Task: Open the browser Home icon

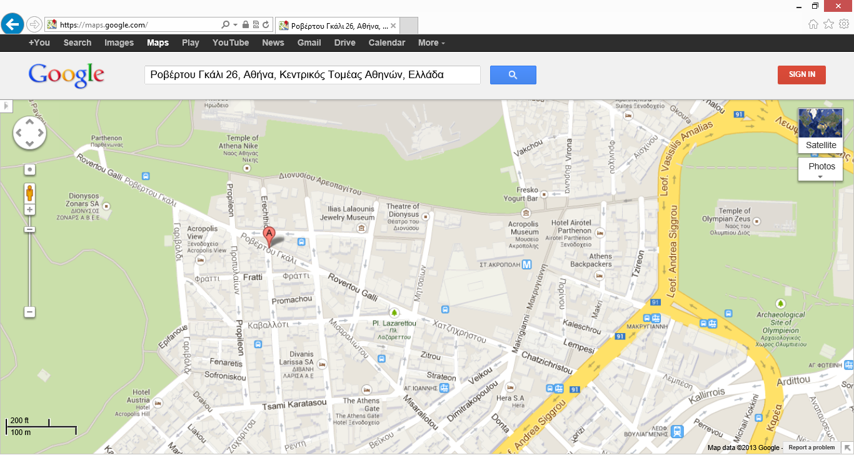Action: click(x=813, y=24)
